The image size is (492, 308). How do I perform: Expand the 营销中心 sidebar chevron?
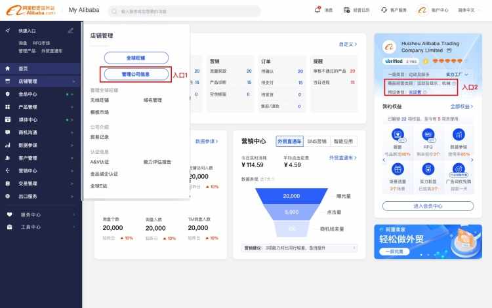click(x=72, y=171)
